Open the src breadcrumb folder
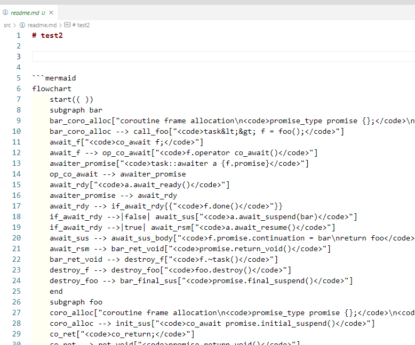Image resolution: width=415 pixels, height=345 pixels. (7, 25)
